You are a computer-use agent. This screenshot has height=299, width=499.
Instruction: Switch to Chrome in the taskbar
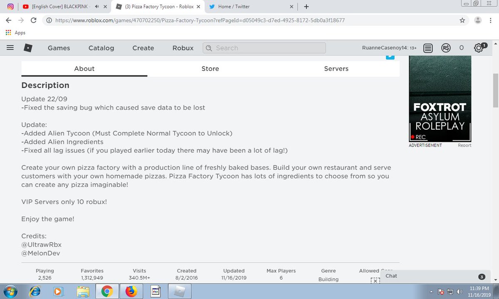pos(107,292)
